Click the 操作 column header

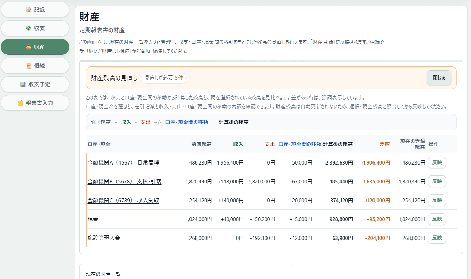tap(434, 144)
